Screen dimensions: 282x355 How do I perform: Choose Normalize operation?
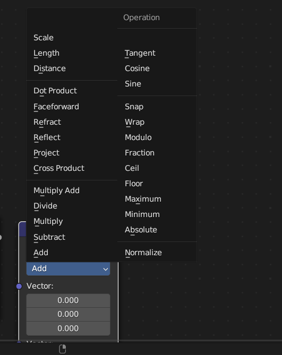point(157,253)
